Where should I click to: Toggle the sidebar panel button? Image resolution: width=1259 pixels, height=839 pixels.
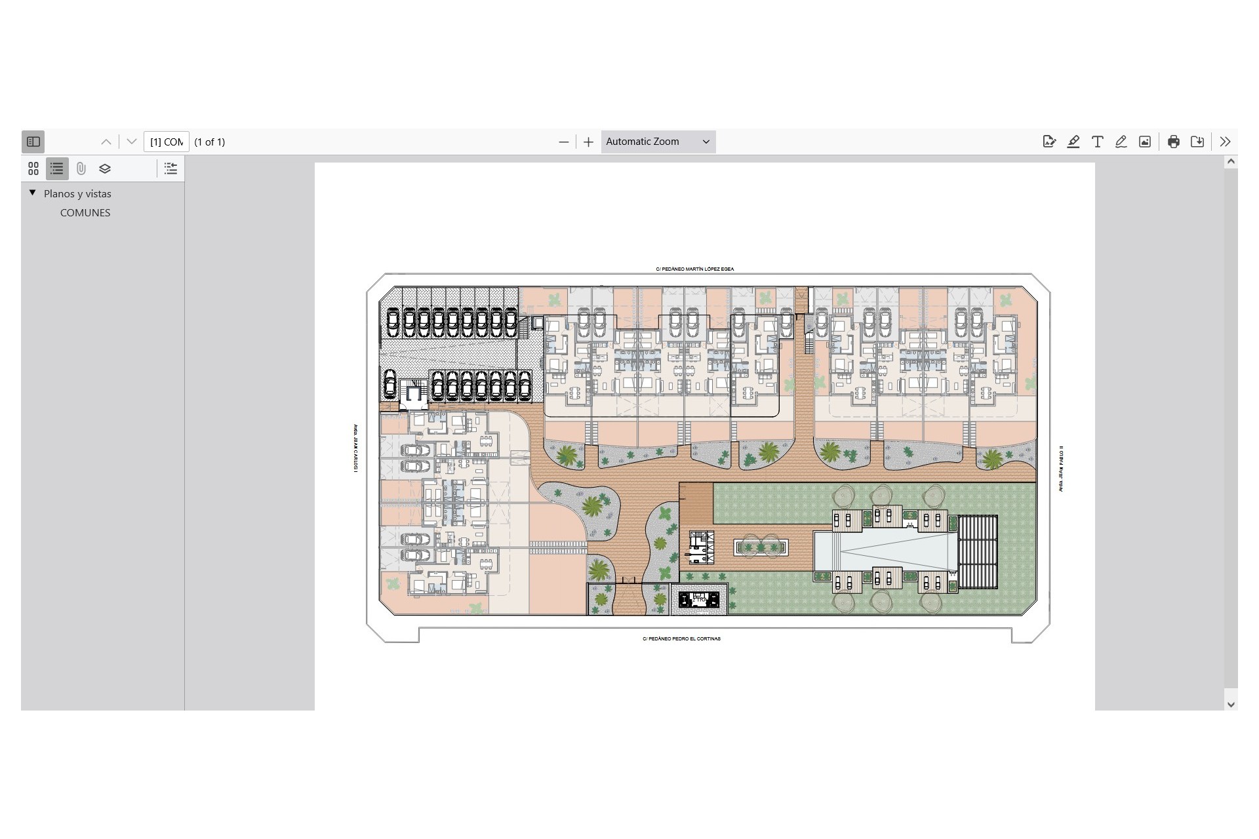(33, 142)
